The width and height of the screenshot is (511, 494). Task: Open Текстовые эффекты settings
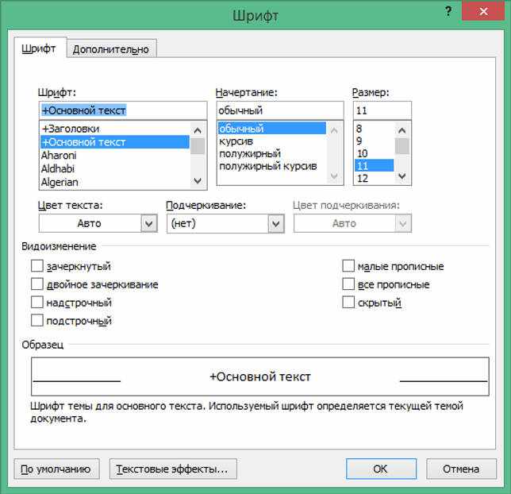[173, 469]
